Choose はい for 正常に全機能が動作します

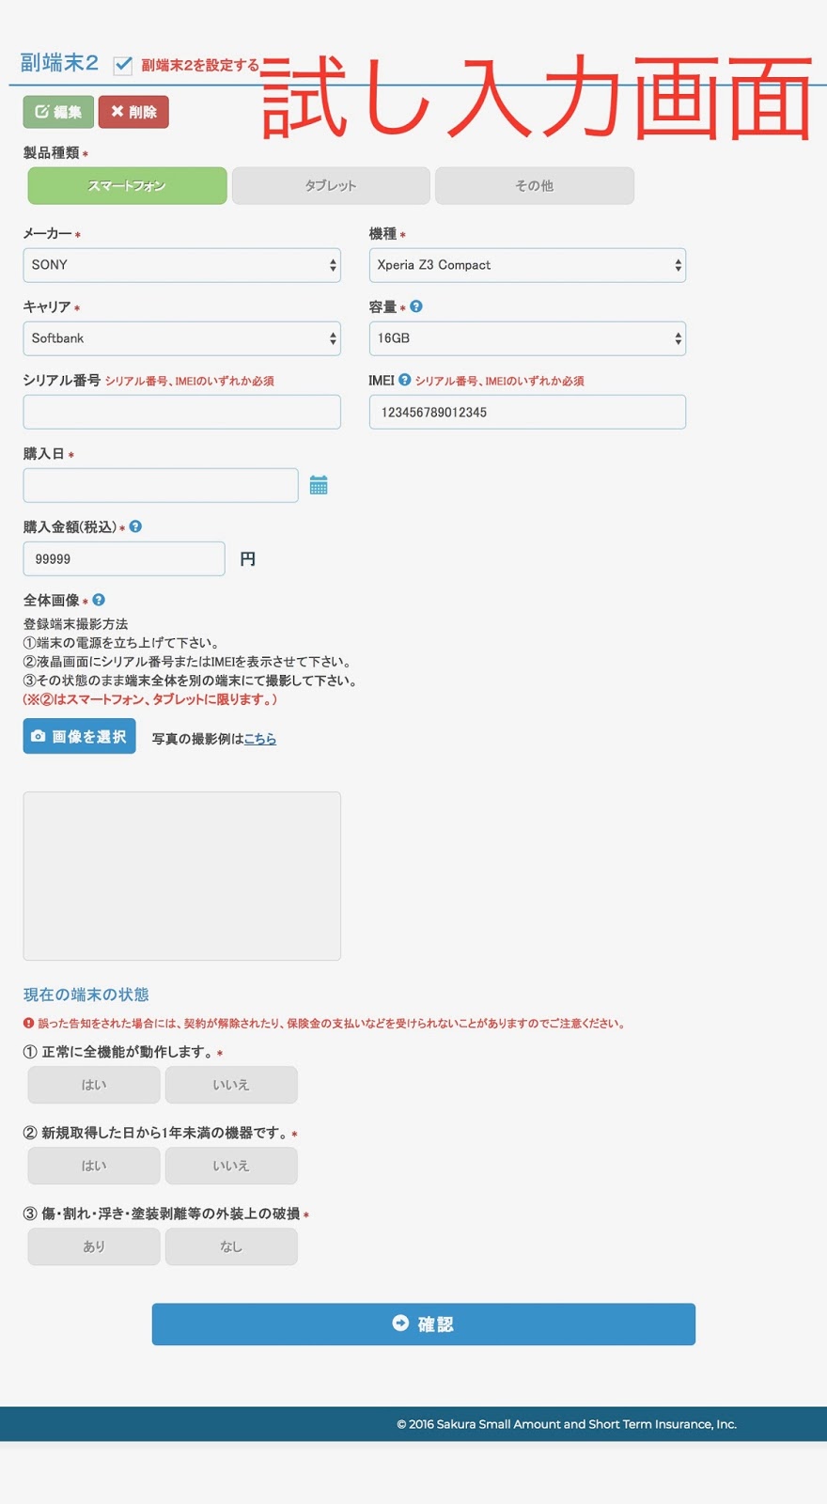click(94, 1085)
